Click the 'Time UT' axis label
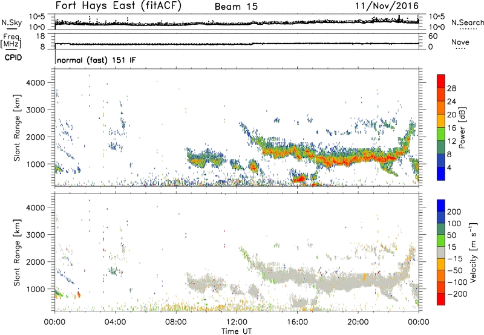 pyautogui.click(x=237, y=331)
